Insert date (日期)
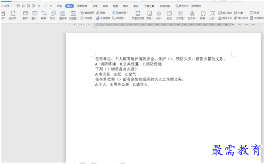Image resolution: width=265 pixels, height=164 pixels. [255, 13]
